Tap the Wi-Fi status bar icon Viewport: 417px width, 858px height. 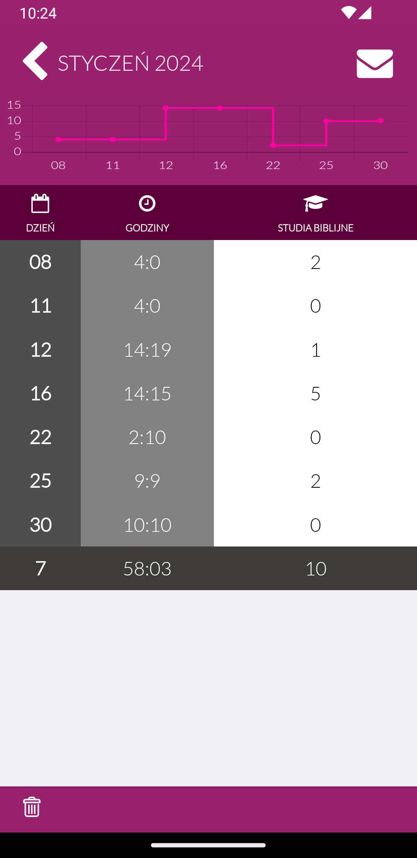pos(348,13)
